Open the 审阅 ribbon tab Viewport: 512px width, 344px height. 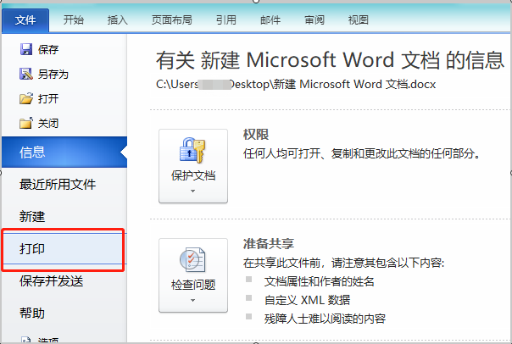[x=314, y=20]
